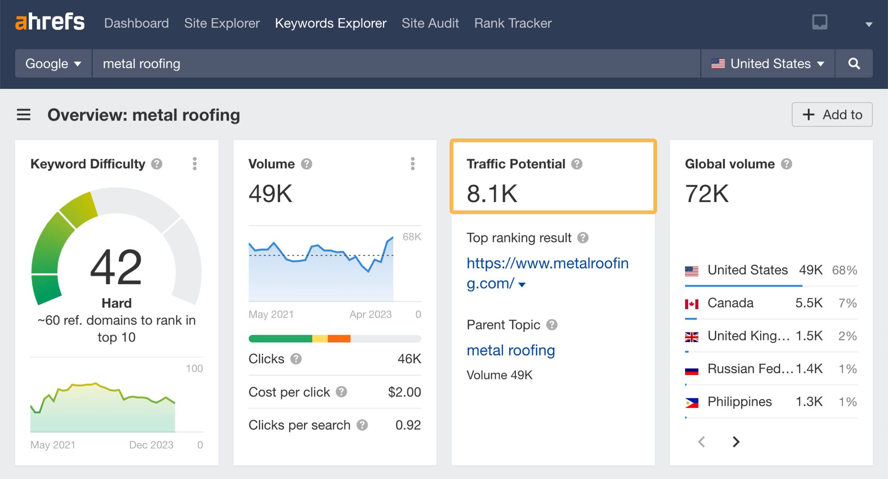Click the Ahrefs logo
Viewport: 888px width, 479px height.
pyautogui.click(x=50, y=22)
